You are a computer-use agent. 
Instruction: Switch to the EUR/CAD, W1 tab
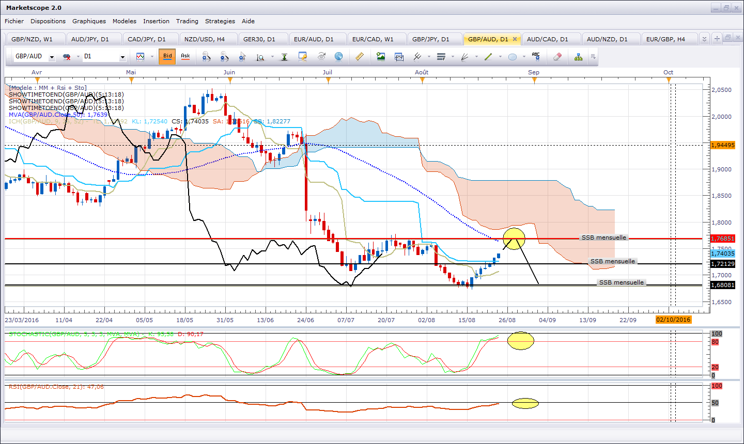376,39
